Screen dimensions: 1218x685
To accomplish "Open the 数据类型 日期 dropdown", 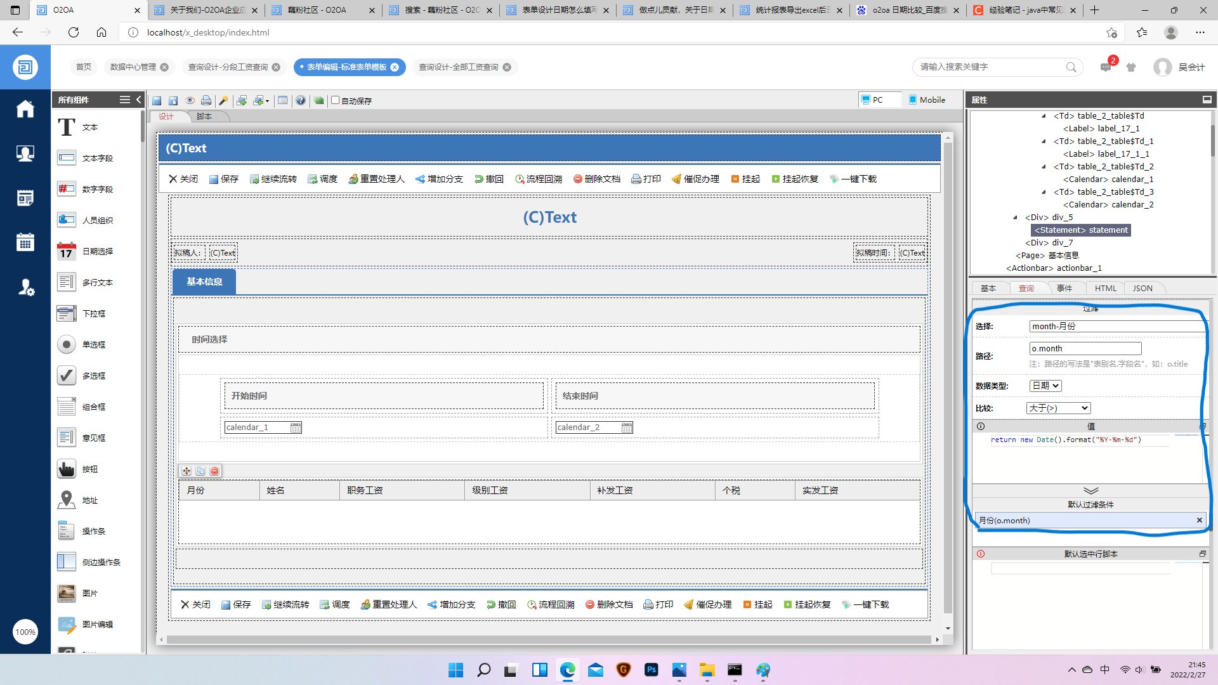I will 1045,386.
